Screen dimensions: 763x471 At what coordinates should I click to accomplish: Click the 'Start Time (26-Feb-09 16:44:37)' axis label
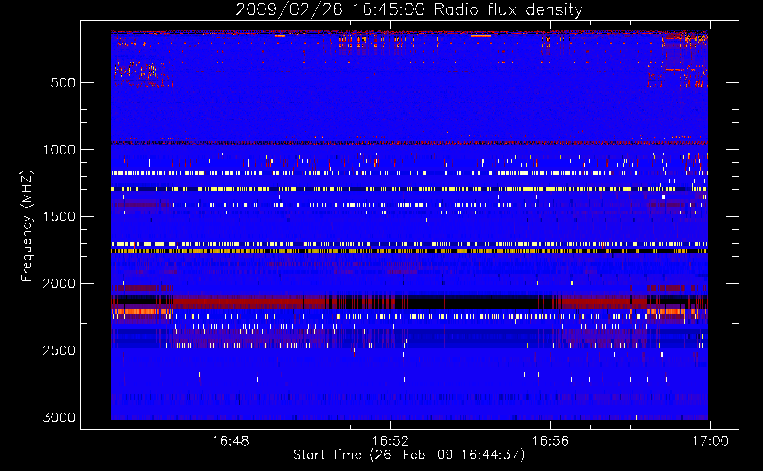pyautogui.click(x=409, y=455)
